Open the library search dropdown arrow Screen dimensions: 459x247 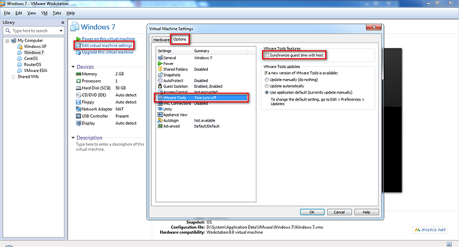pos(61,31)
